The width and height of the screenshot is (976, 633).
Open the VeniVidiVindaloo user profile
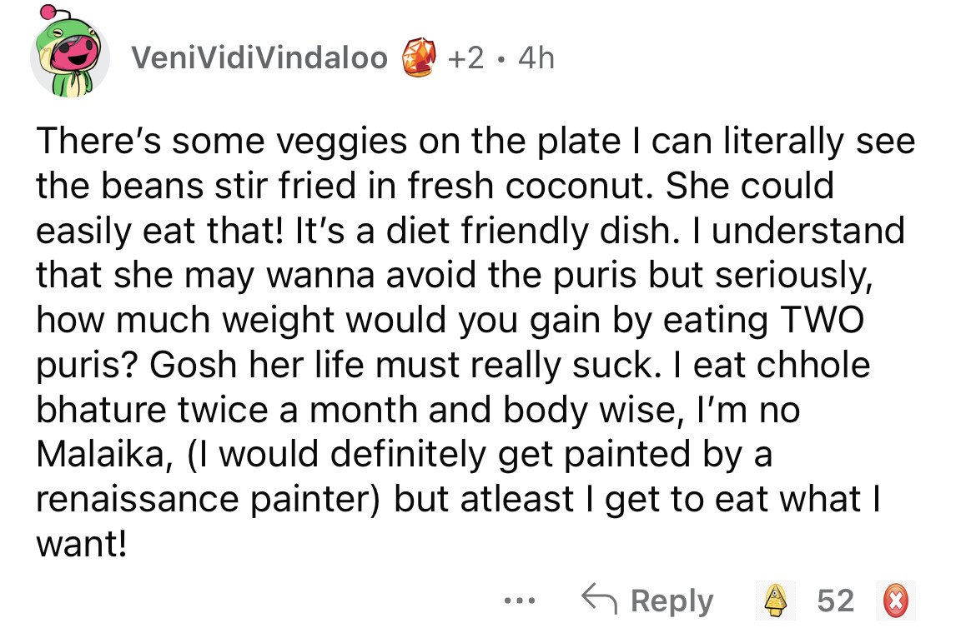(x=259, y=58)
